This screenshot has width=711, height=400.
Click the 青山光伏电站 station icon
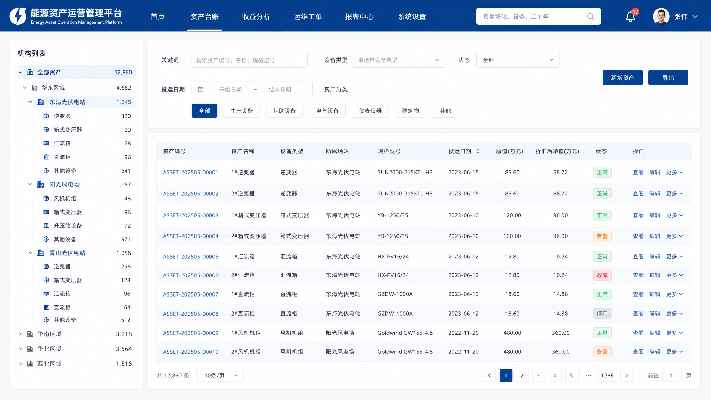41,253
